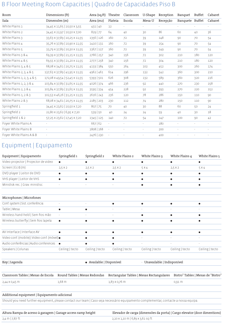Select the "White Plains 4 & 5" row label
The image size is (227, 323).
tap(15, 61)
